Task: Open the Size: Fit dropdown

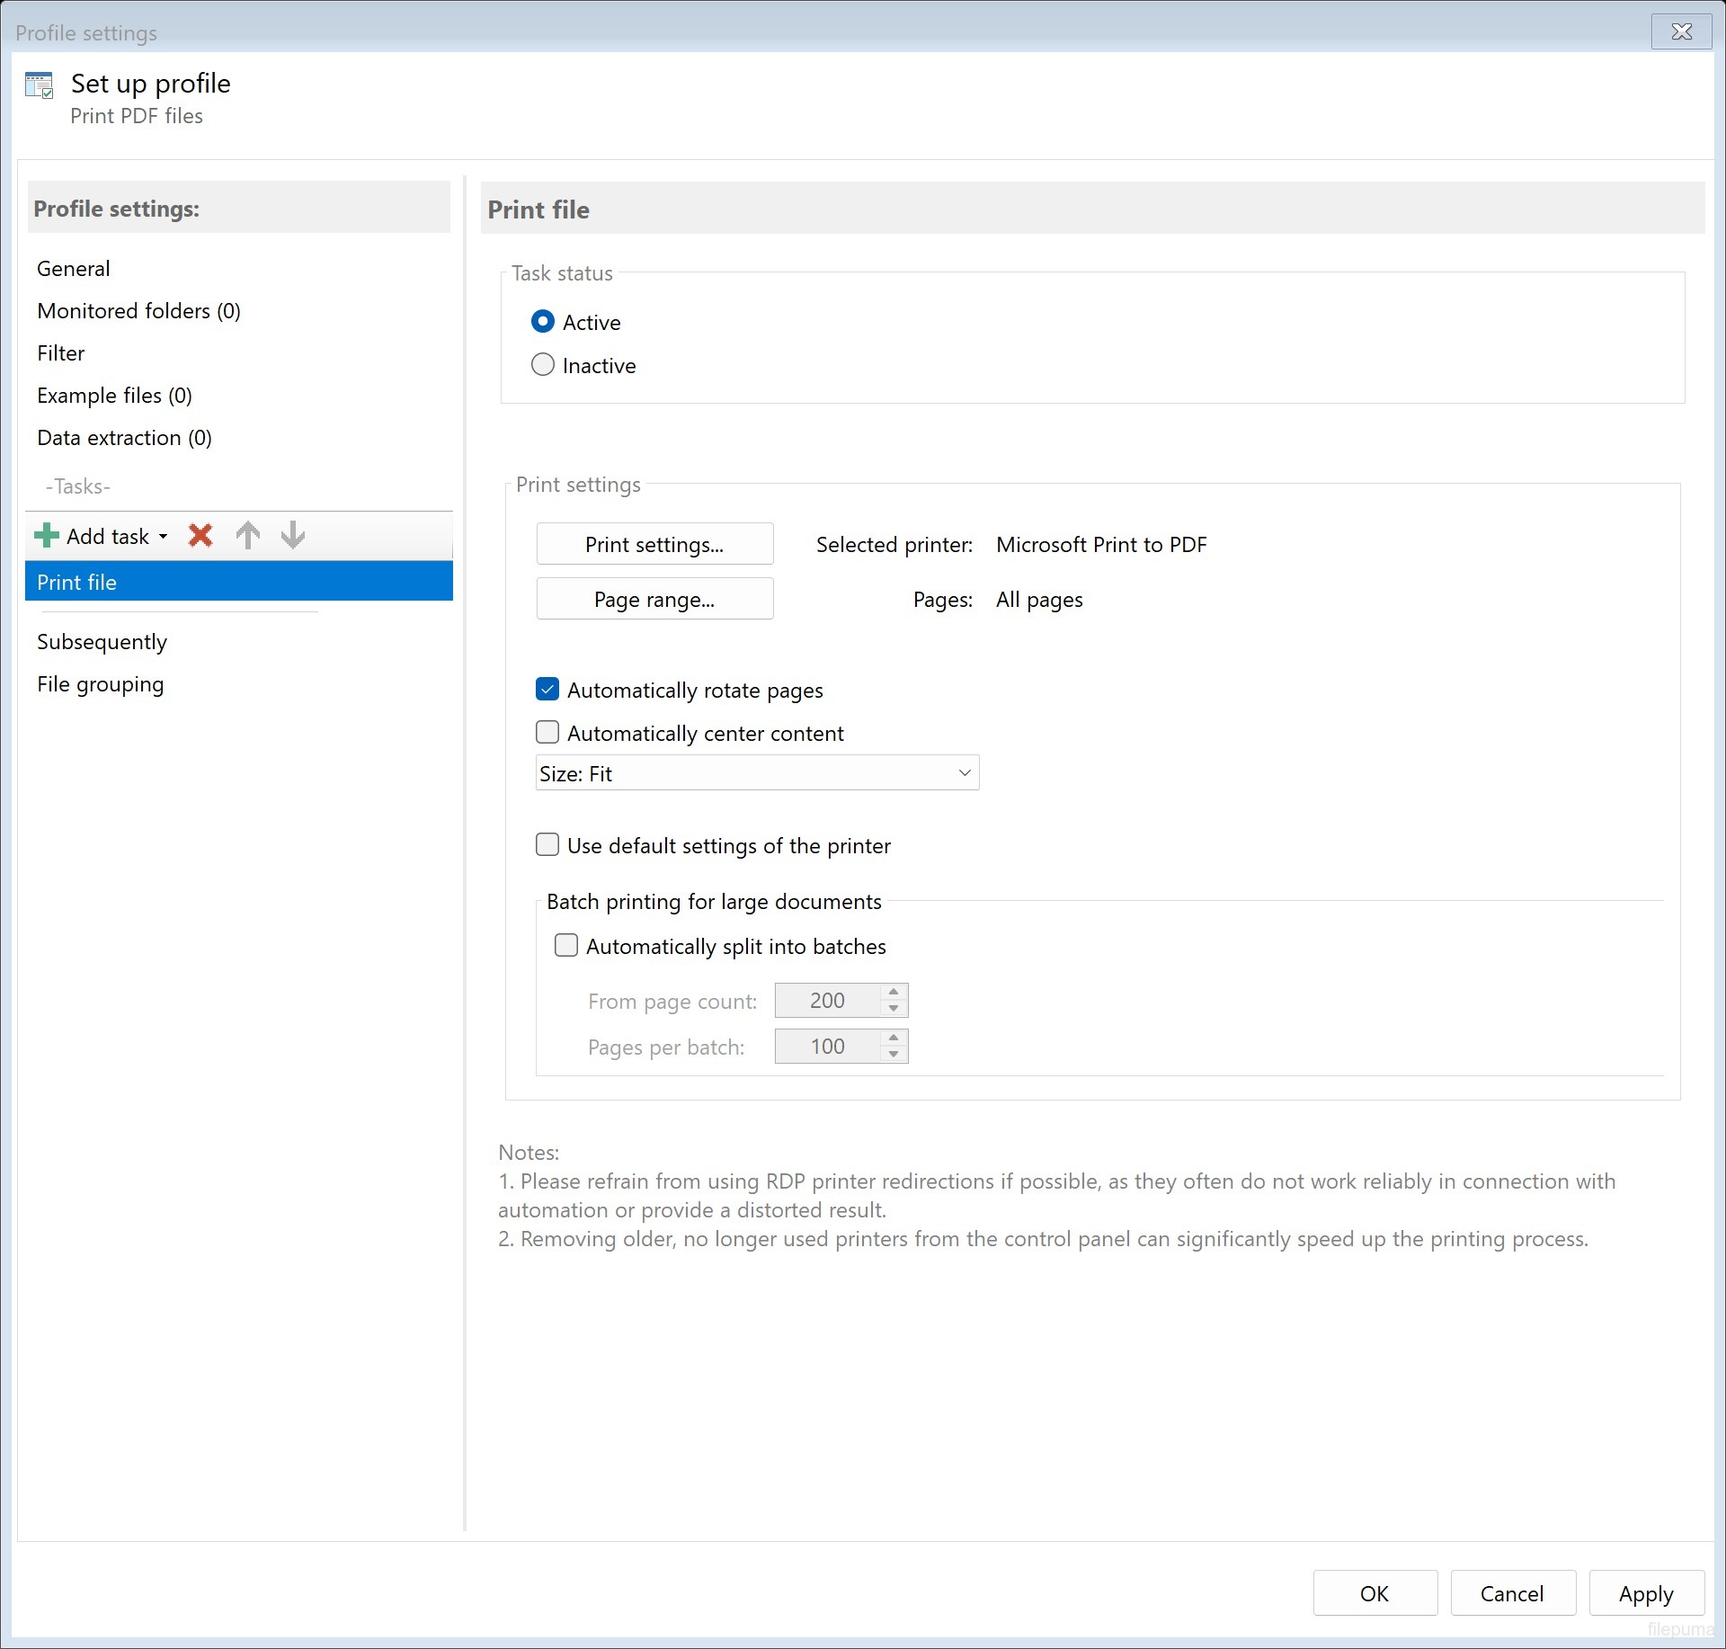Action: (757, 773)
